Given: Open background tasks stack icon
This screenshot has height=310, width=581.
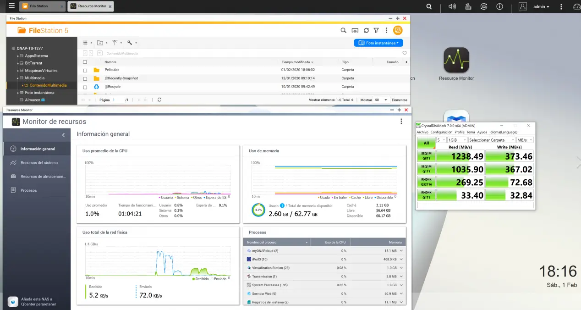Looking at the screenshot, I should click(468, 6).
